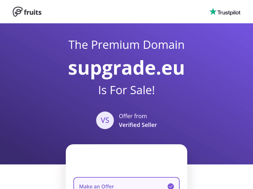
Task: Click the Verified Seller text
Action: coord(138,125)
